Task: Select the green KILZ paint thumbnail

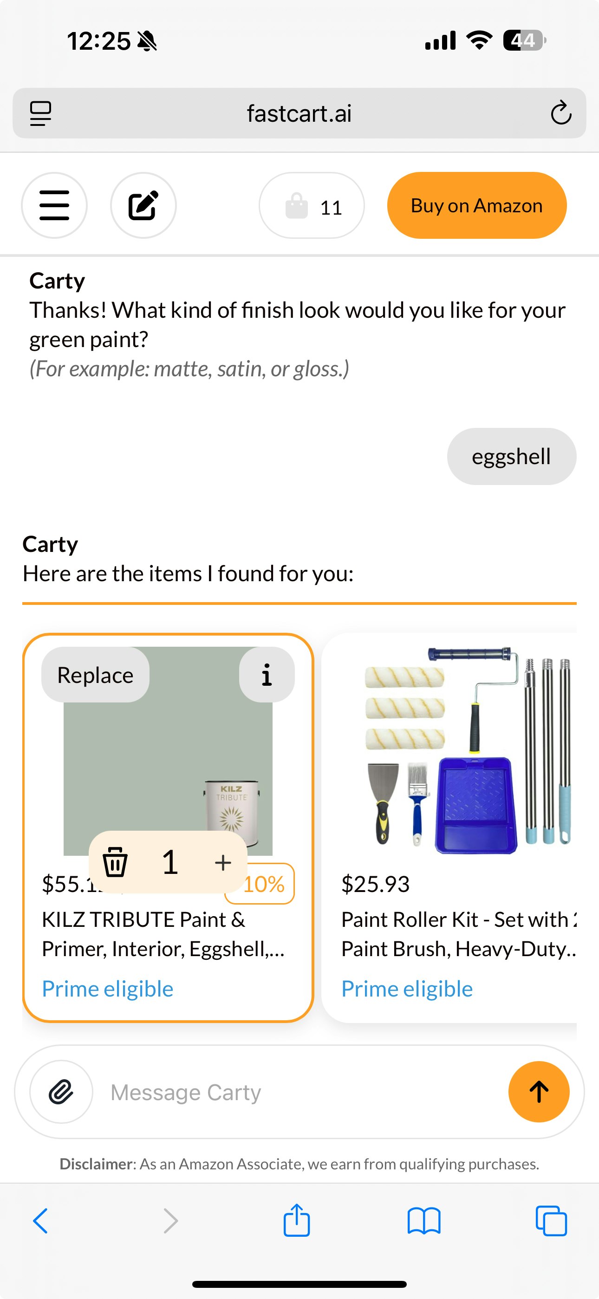Action: click(x=168, y=756)
